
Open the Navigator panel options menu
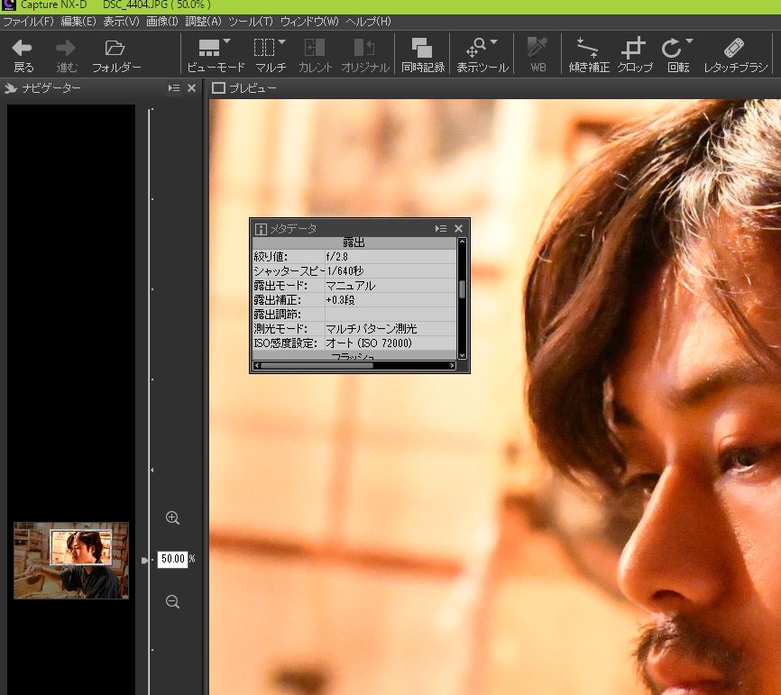coord(174,87)
